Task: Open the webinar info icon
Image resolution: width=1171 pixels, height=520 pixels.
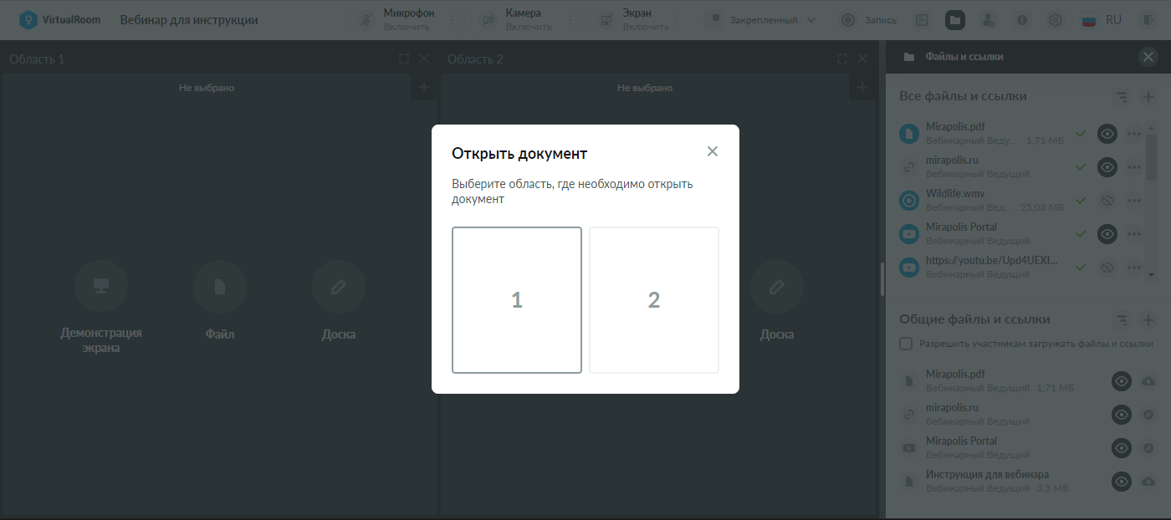Action: pos(1022,20)
